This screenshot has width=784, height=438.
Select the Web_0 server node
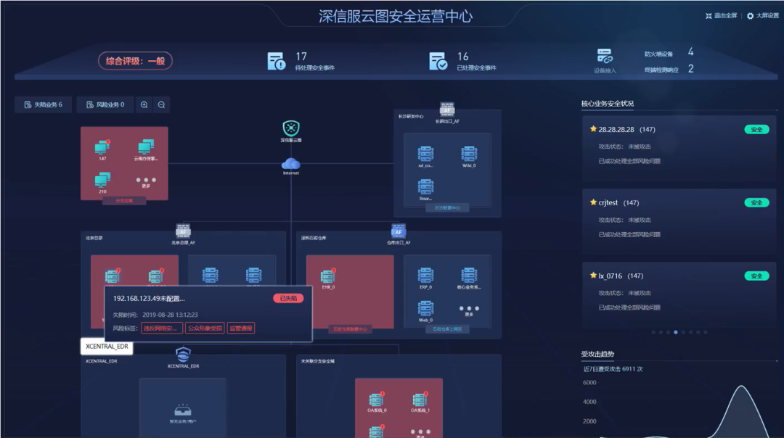pos(425,308)
